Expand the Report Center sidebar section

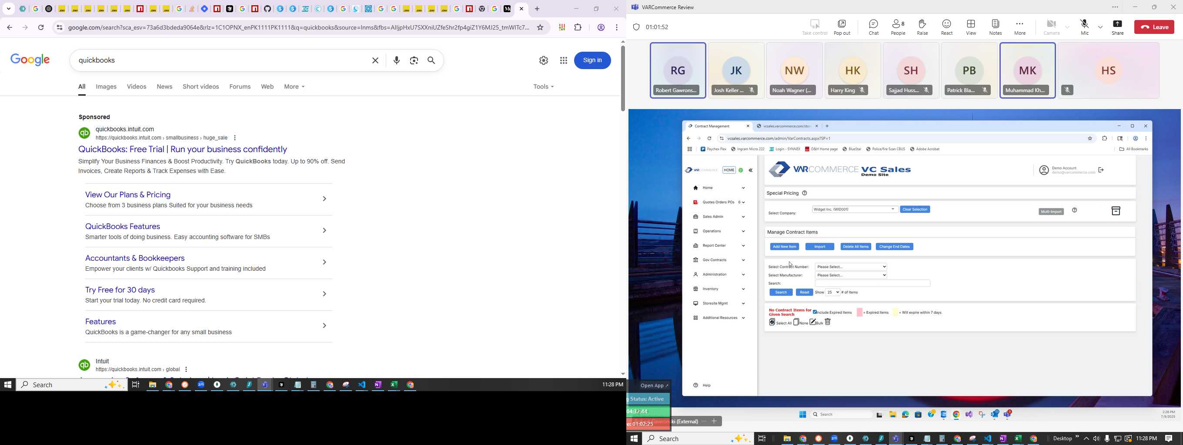coord(718,246)
